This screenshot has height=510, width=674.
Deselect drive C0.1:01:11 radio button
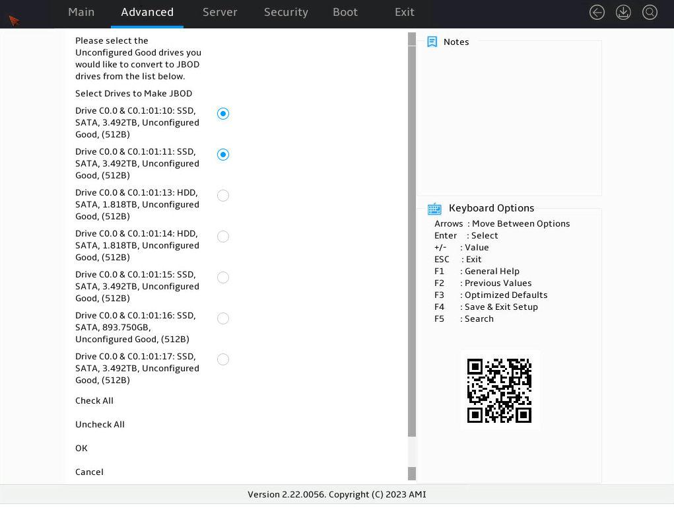tap(223, 155)
